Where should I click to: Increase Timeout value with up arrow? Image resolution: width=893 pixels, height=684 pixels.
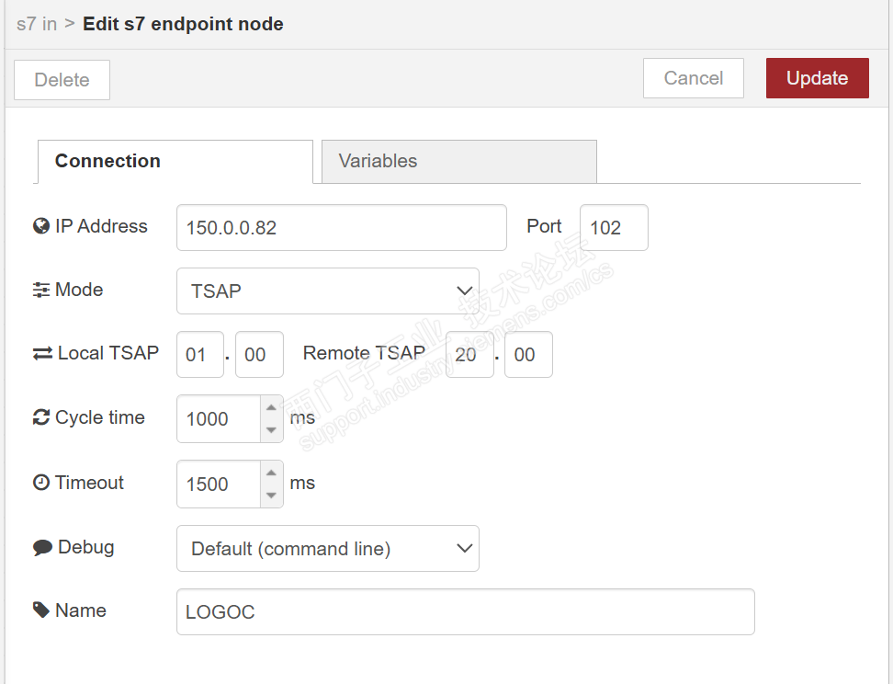coord(271,473)
